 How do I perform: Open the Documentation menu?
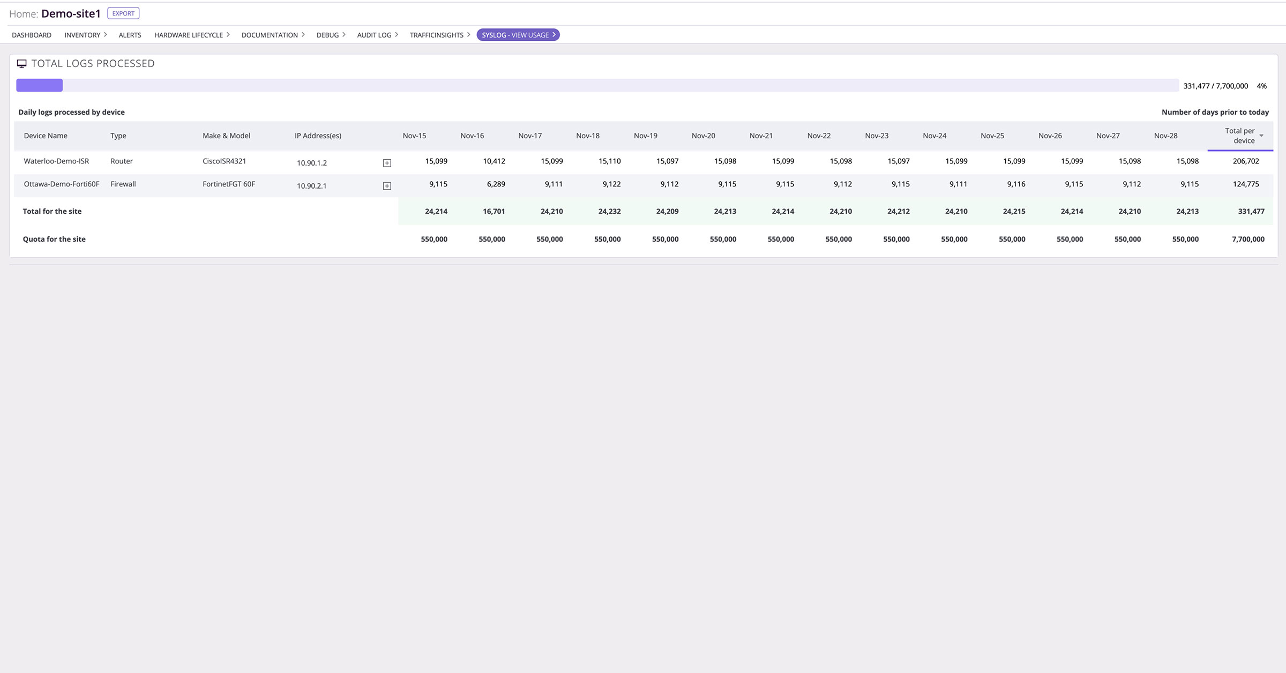pos(273,35)
